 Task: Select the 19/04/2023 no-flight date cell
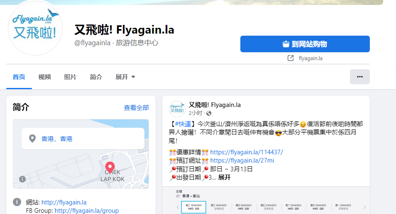coord(219,207)
